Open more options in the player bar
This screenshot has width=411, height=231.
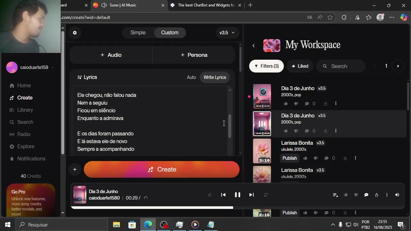387,195
